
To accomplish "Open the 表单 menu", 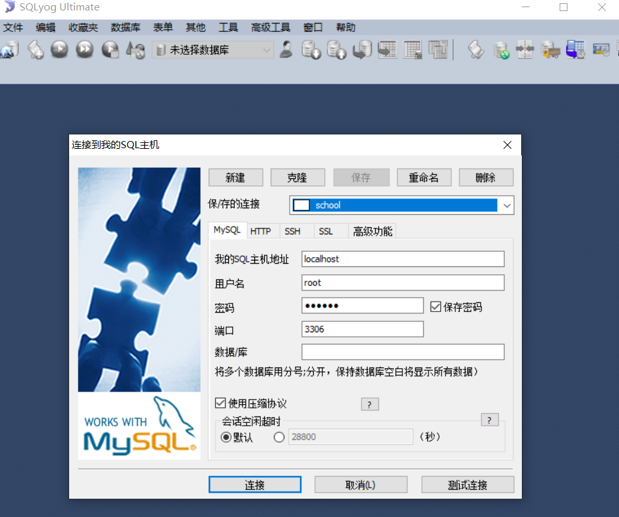I will [x=163, y=27].
